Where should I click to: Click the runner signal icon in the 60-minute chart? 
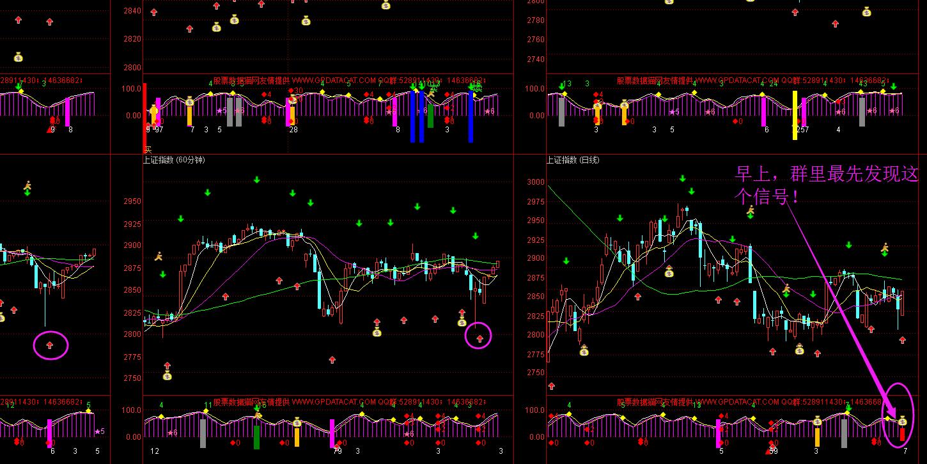pyautogui.click(x=159, y=256)
